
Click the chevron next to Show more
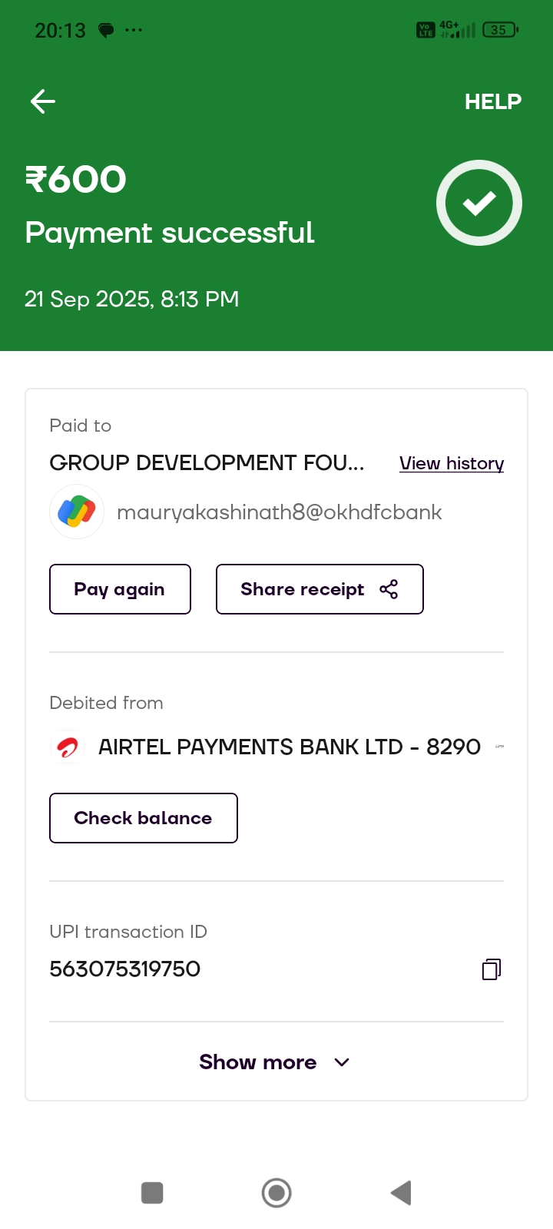click(343, 1062)
